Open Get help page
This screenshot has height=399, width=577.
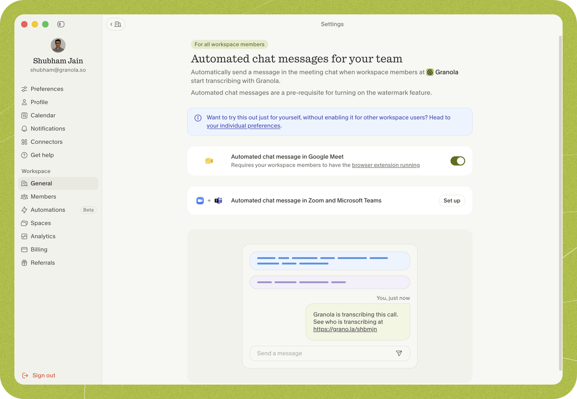58,155
